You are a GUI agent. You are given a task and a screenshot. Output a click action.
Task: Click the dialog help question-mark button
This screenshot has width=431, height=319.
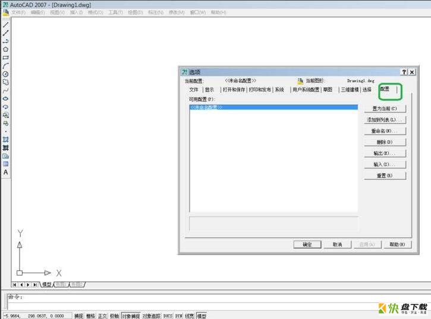click(x=404, y=72)
